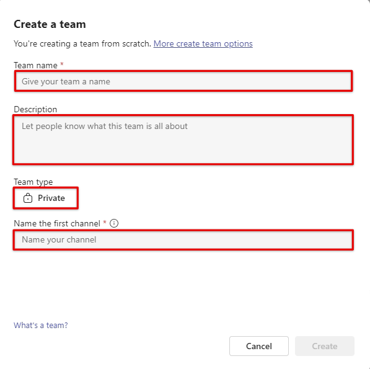Image resolution: width=370 pixels, height=369 pixels.
Task: Click the Cancel button
Action: 259,346
